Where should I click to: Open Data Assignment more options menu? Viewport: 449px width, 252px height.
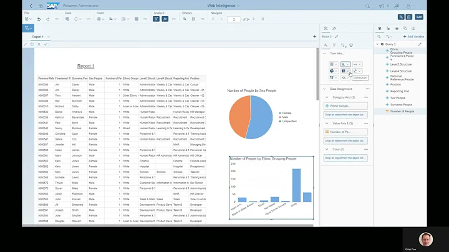click(x=368, y=89)
